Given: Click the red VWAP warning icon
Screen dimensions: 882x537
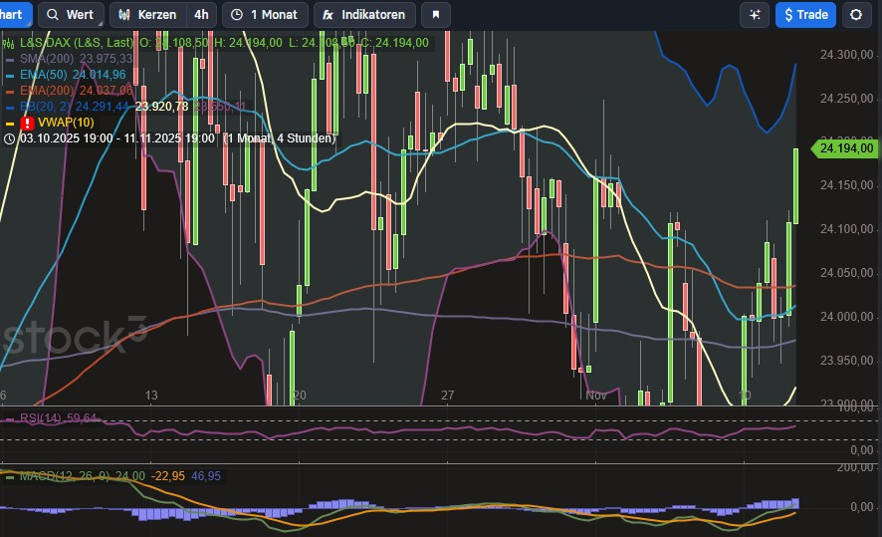Looking at the screenshot, I should (x=27, y=123).
